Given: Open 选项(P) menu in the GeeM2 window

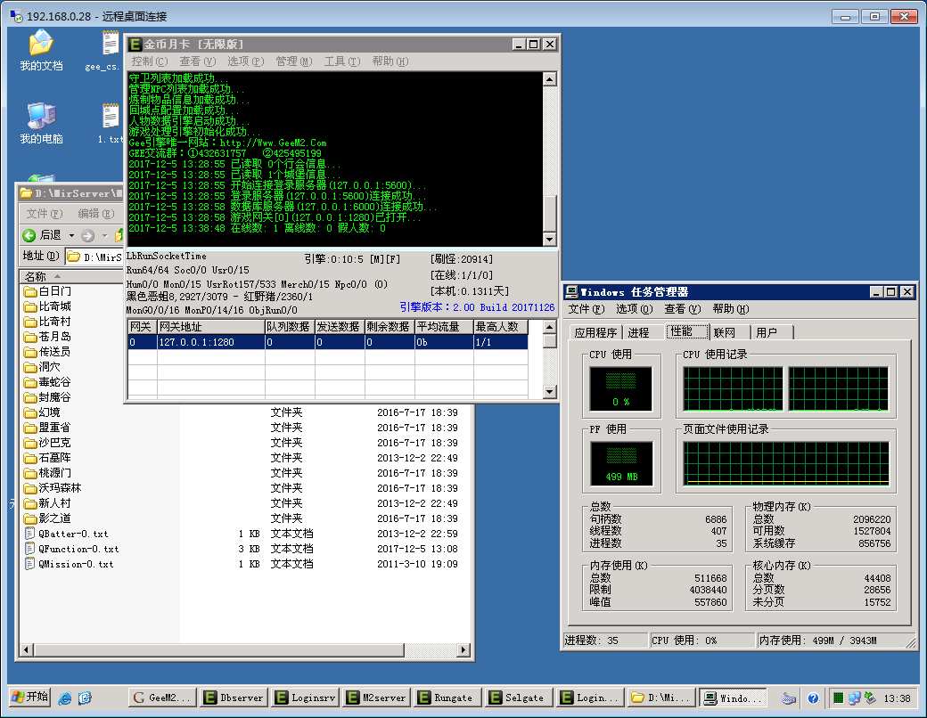Looking at the screenshot, I should point(245,61).
